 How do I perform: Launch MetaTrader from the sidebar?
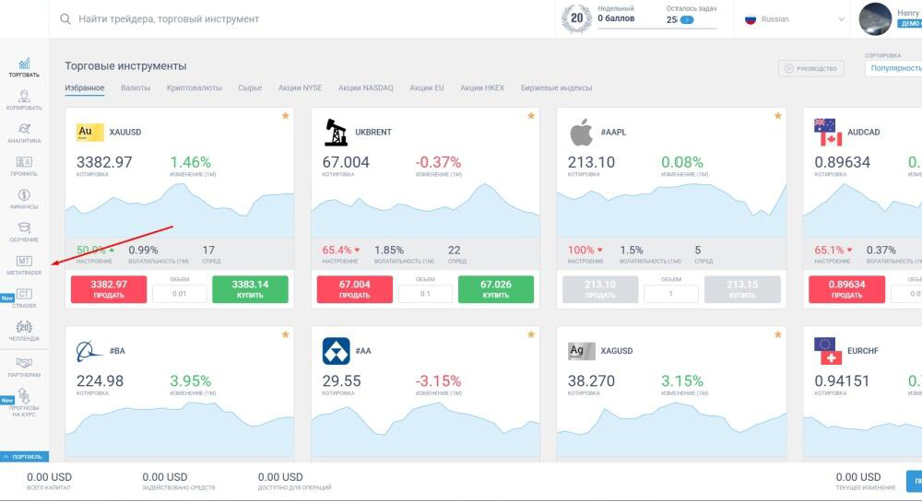[24, 265]
